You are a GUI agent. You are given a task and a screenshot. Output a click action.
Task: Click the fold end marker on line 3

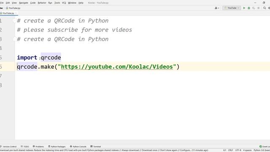[x=14, y=39]
